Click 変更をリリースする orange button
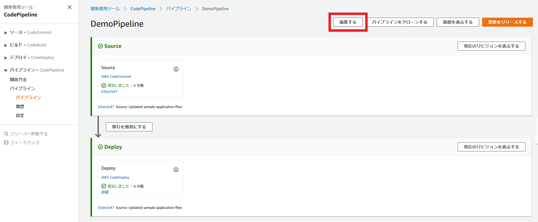538x222 pixels. [x=508, y=22]
